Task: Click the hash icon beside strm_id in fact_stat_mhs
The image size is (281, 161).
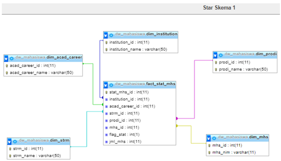Action: 107,114
